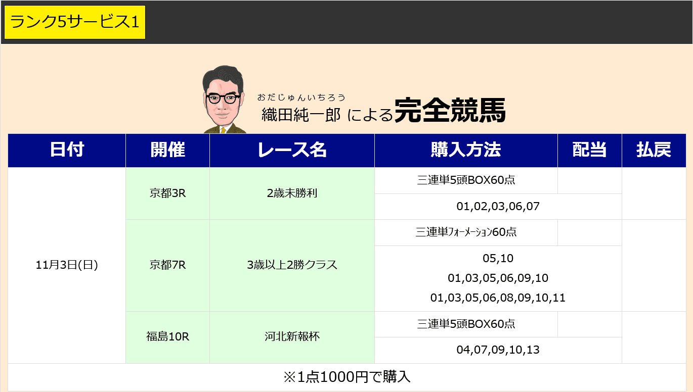Click the 01,02,03,06,07 horse numbers
Image resolution: width=693 pixels, height=392 pixels.
pos(498,207)
